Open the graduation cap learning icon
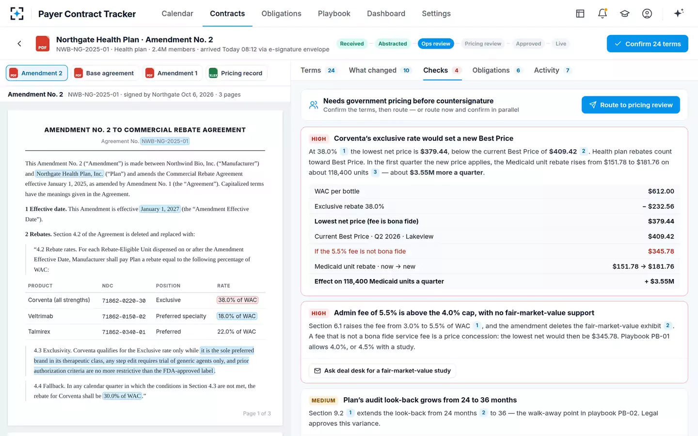 pyautogui.click(x=625, y=14)
